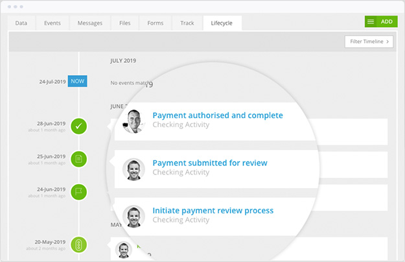Click the green flag timeline icon

pos(78,193)
